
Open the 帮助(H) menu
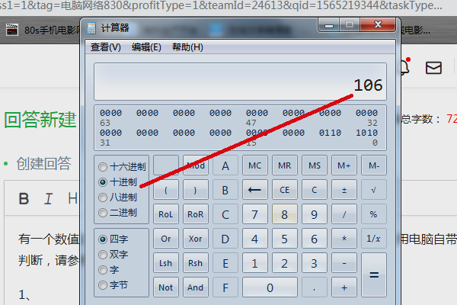187,47
